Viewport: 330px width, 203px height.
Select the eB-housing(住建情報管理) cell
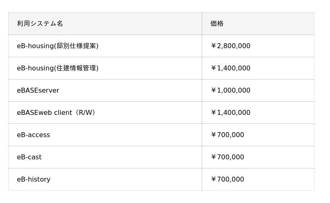point(58,68)
